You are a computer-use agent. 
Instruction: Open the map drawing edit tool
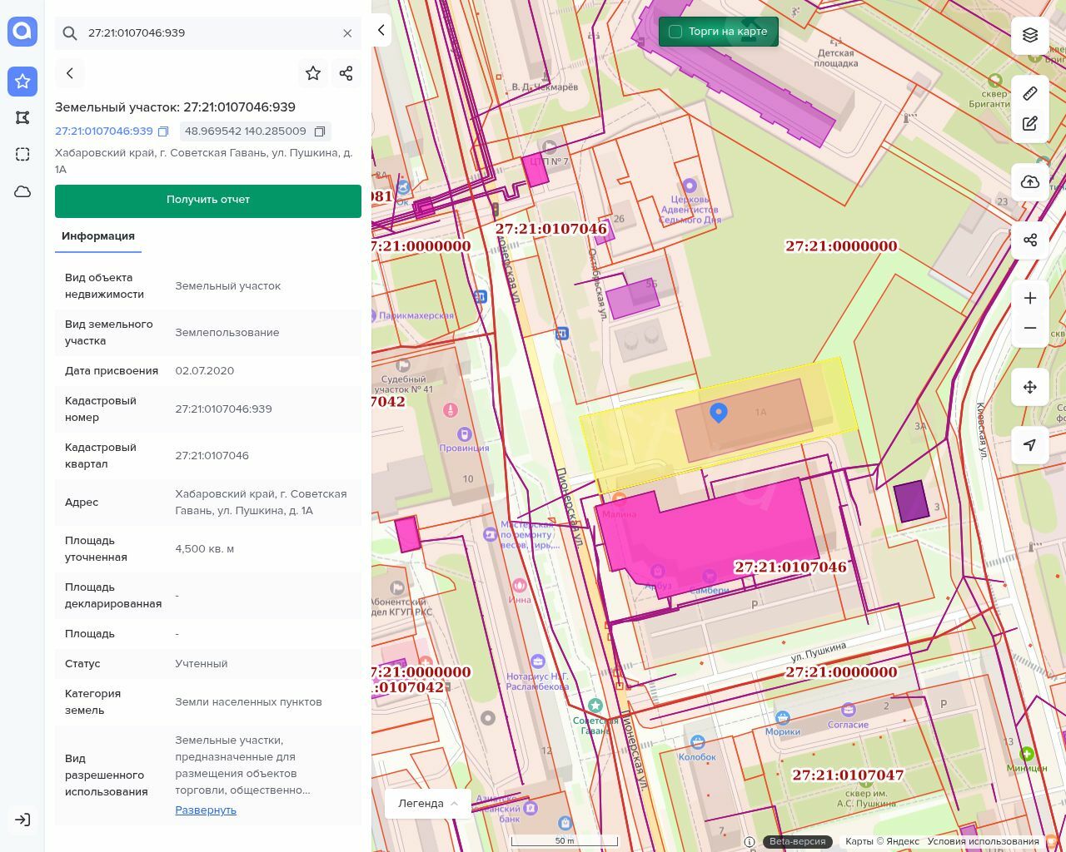coord(1030,124)
